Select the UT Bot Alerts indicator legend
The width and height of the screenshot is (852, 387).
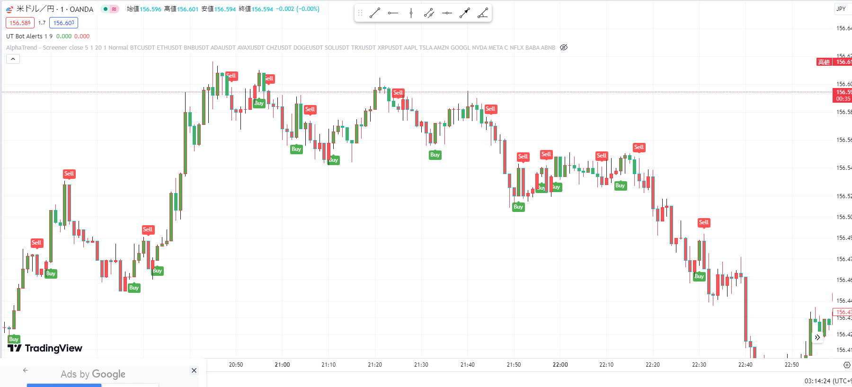point(29,36)
